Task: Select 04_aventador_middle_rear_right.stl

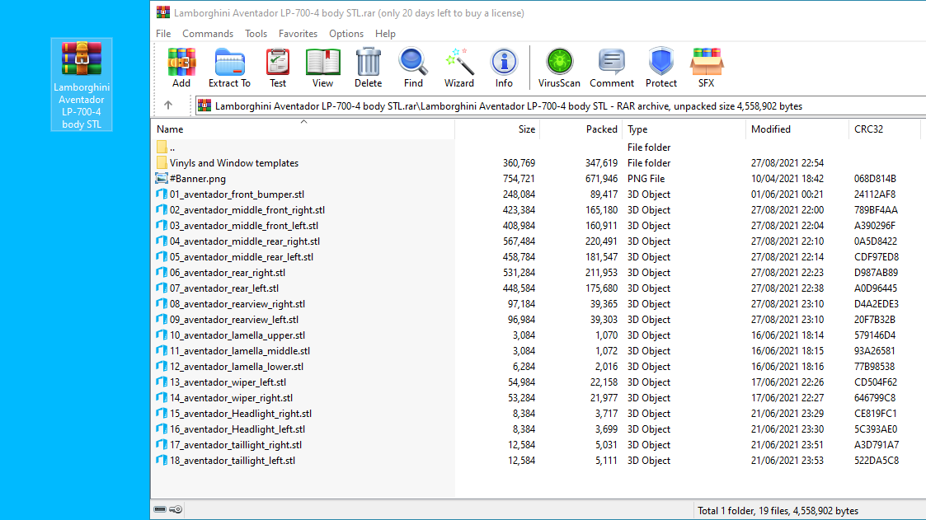Action: [x=245, y=241]
